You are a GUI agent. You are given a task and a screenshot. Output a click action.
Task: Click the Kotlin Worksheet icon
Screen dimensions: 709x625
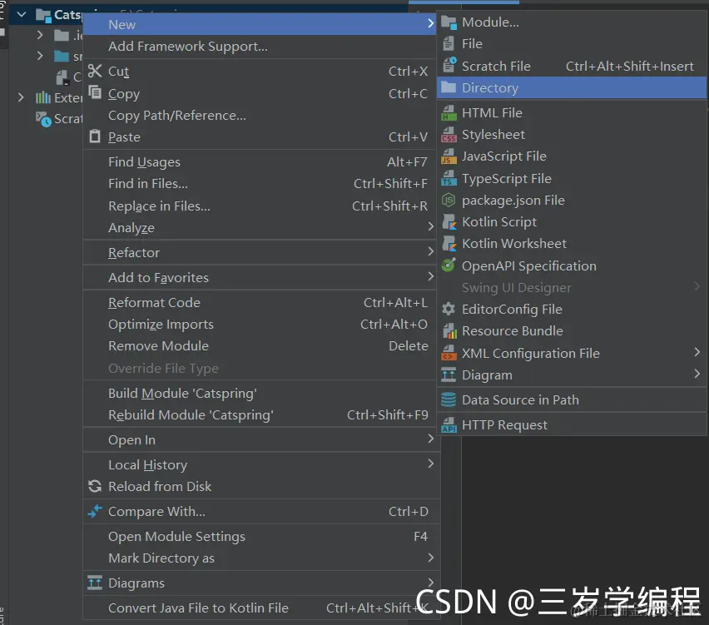click(x=449, y=244)
